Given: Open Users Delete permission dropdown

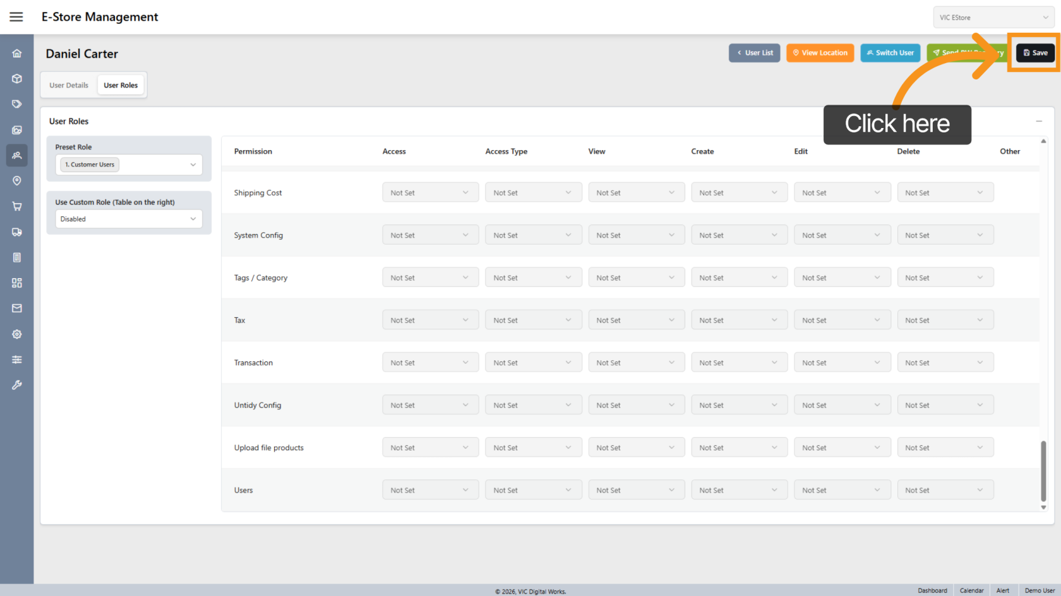Looking at the screenshot, I should pos(945,490).
